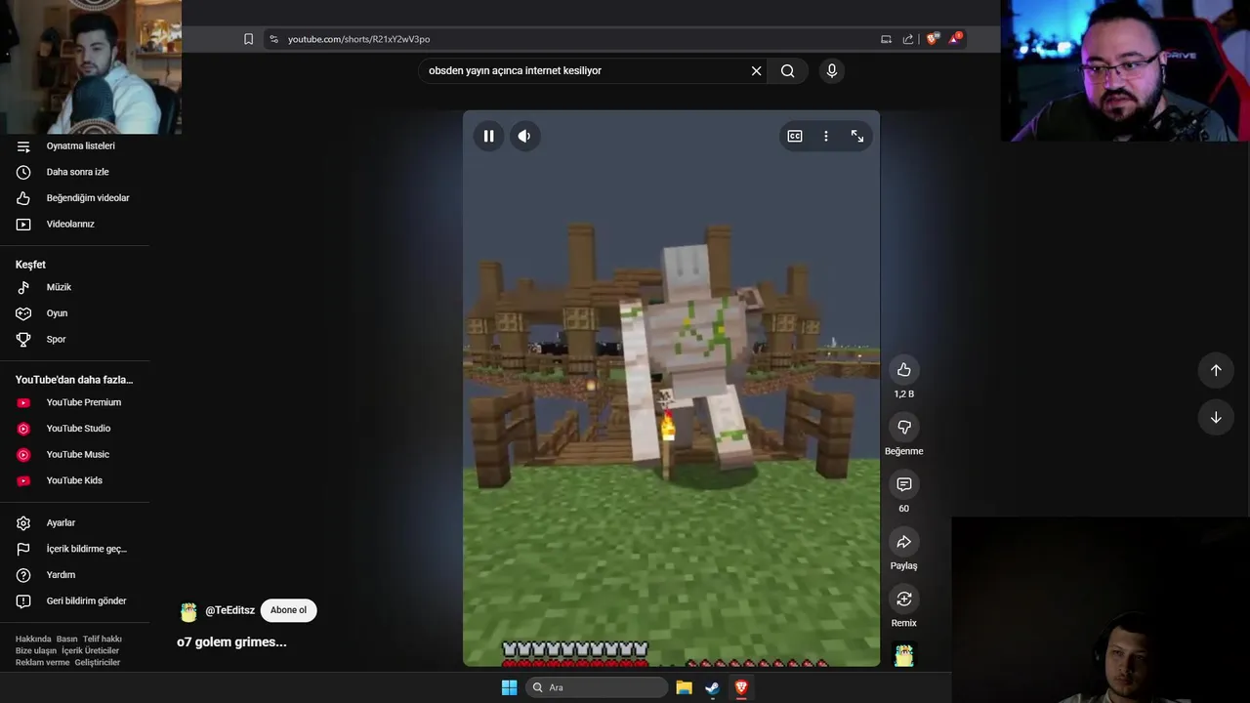The width and height of the screenshot is (1250, 703).
Task: Open the Hakkında footer link
Action: pyautogui.click(x=33, y=639)
